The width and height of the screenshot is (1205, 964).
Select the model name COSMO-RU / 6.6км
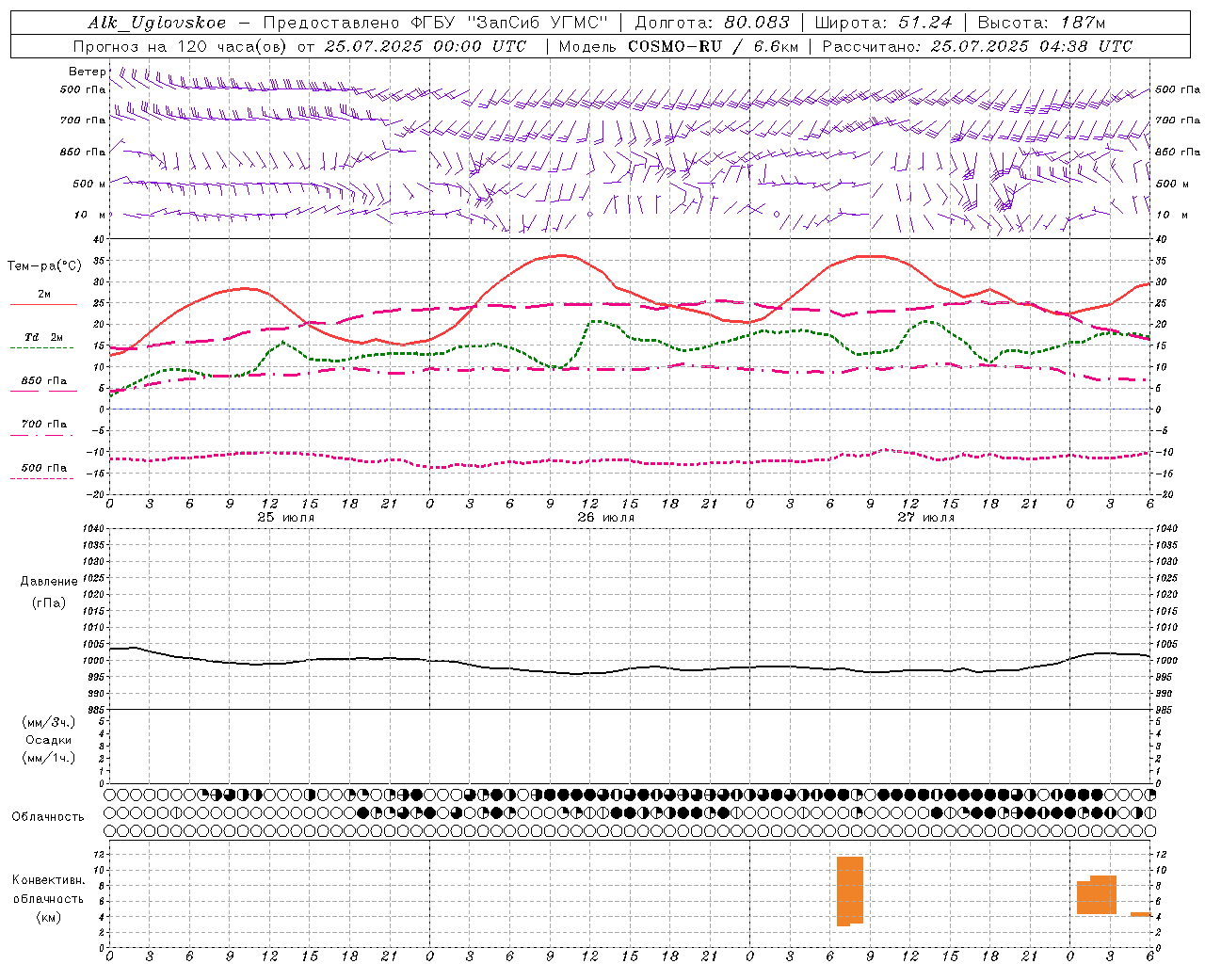[x=714, y=46]
